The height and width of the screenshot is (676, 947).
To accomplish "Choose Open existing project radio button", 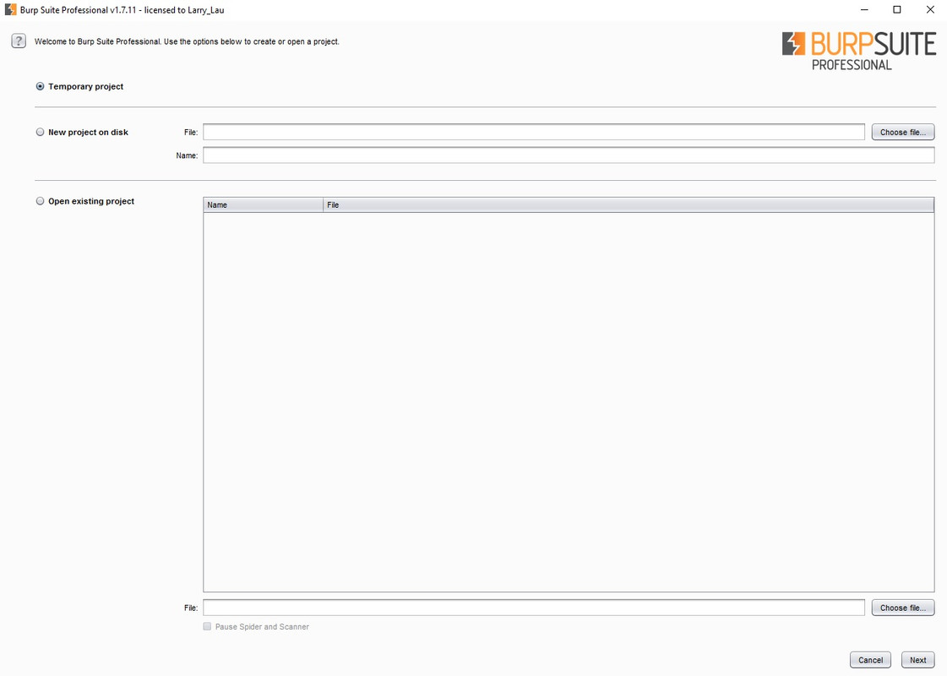I will 40,201.
